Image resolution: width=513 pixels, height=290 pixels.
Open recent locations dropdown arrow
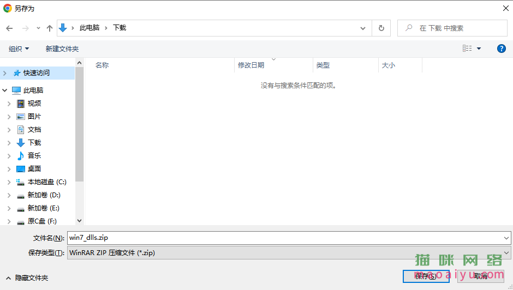click(x=38, y=28)
